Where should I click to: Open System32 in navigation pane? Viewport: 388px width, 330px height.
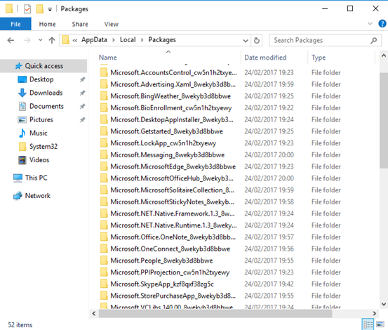44,146
